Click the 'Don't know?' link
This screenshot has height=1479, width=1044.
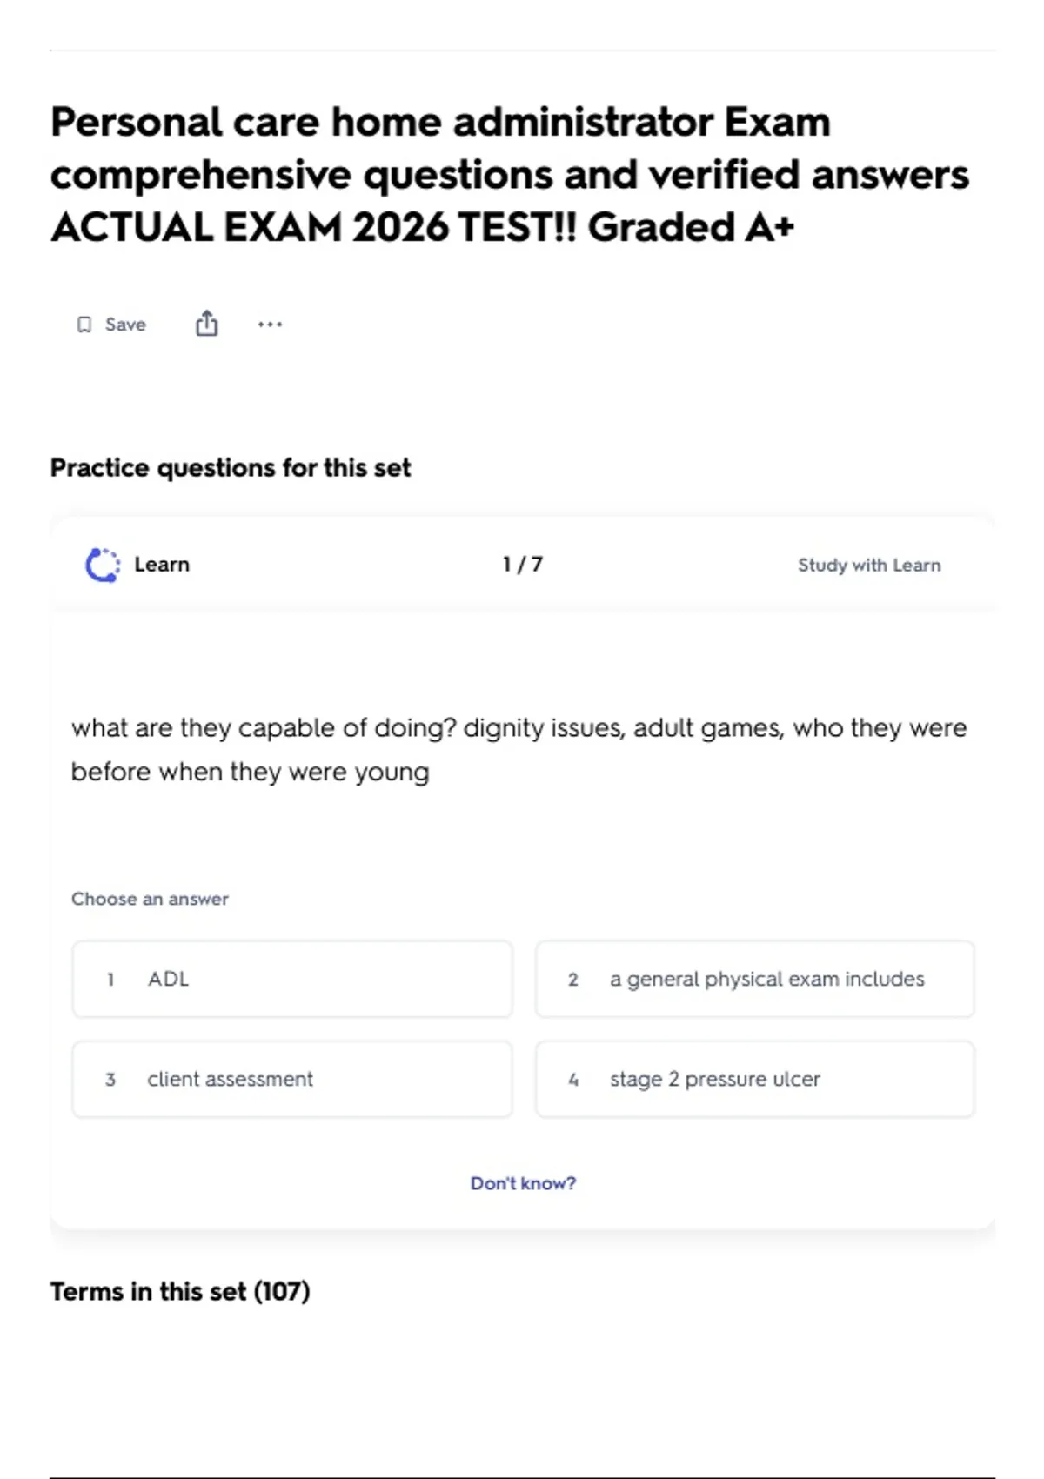coord(523,1183)
